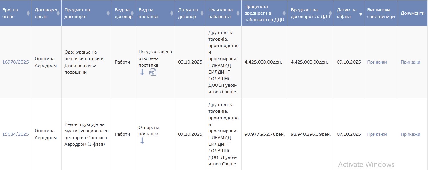
Task: Sort by Број на оглас using its sort arrows
Action: 28,13
